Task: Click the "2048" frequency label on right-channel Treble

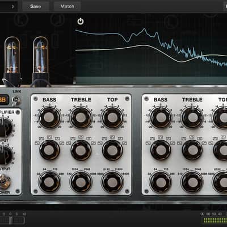Action: tap(198, 169)
